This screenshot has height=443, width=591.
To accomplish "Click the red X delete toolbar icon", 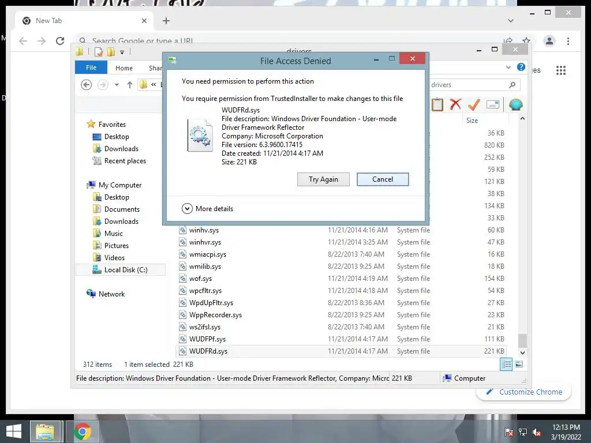I will pos(455,104).
